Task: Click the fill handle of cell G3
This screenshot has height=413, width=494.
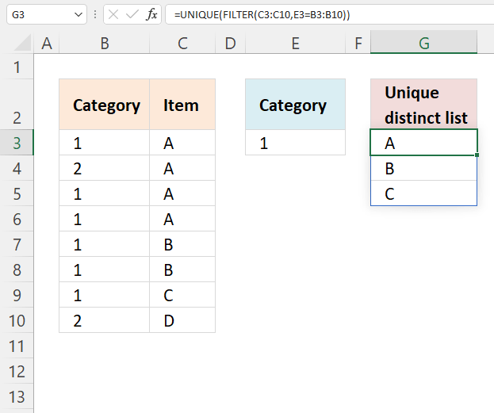Action: 477,155
